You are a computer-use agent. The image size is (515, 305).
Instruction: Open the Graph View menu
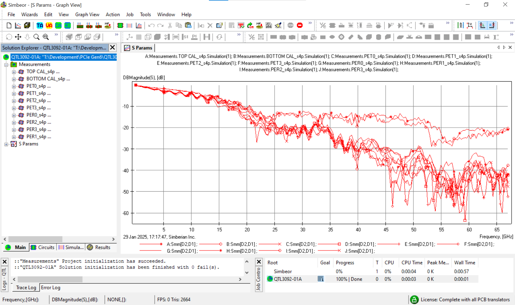coord(87,14)
